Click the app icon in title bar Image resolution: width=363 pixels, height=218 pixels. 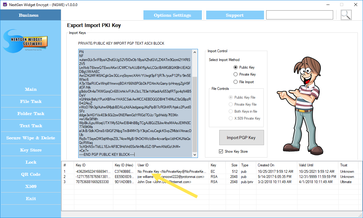[5, 5]
